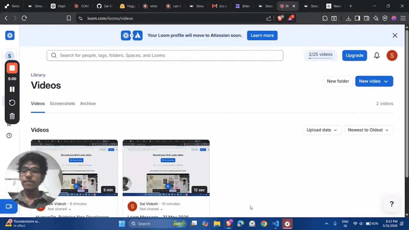Viewport: 409px width, 230px height.
Task: Click the S workspace avatar in sidebar
Action: tap(9, 56)
